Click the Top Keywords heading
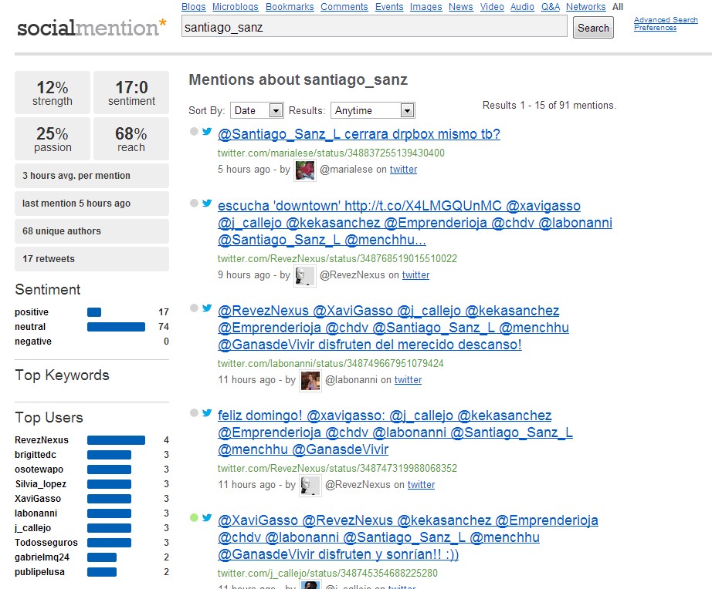This screenshot has height=589, width=712. click(x=63, y=375)
